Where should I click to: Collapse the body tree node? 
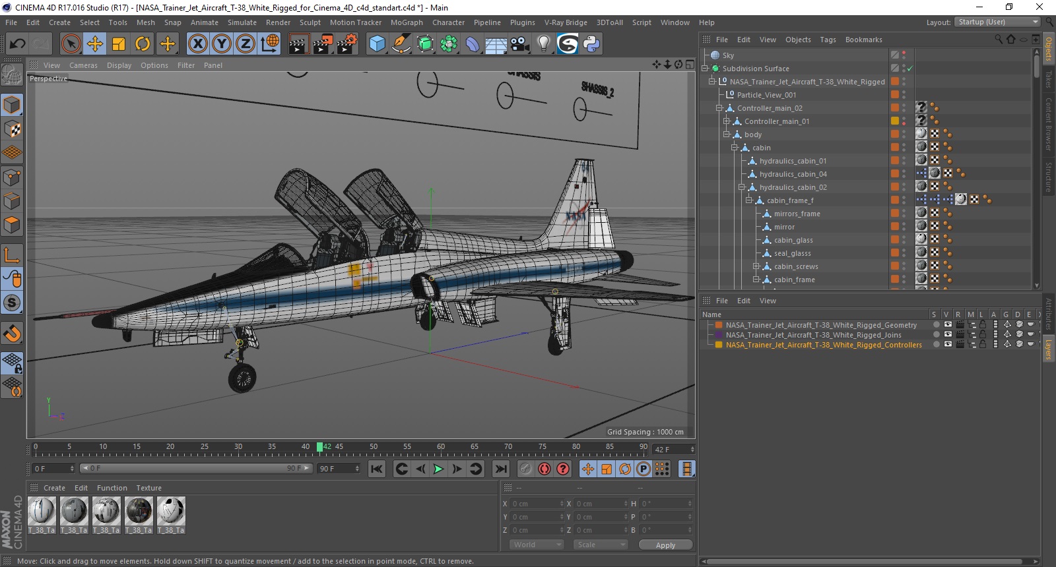click(727, 134)
